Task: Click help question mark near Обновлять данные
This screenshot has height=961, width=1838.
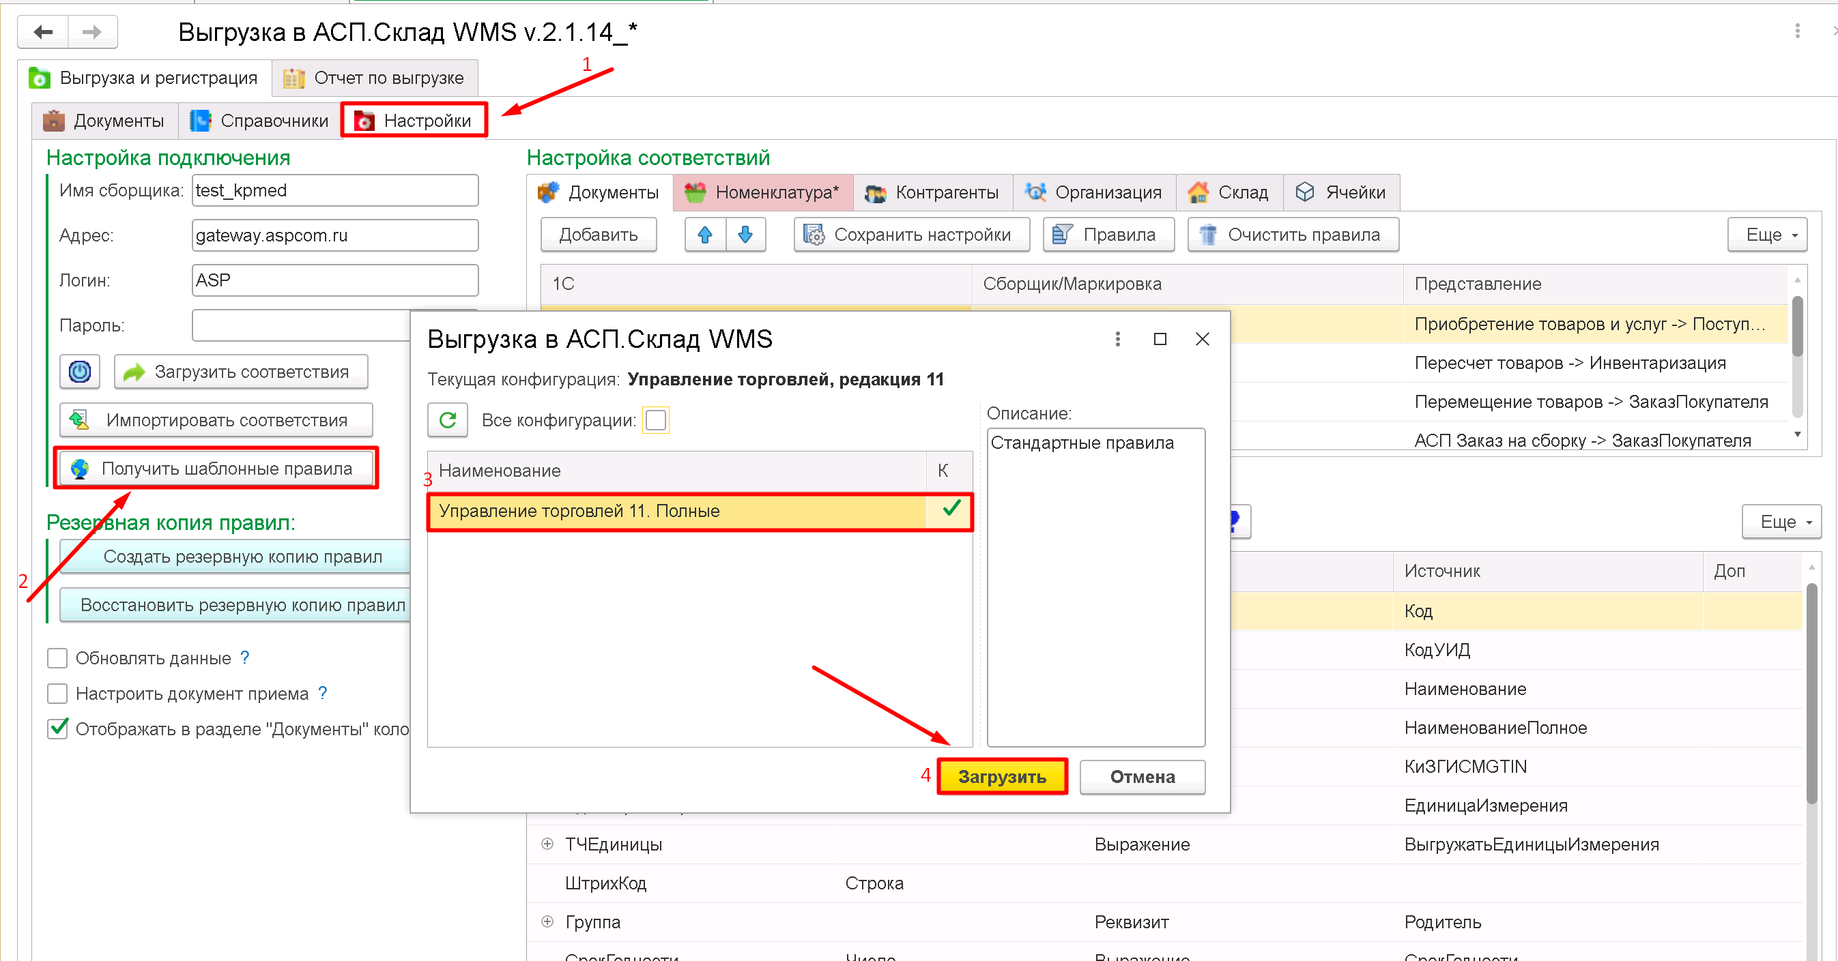Action: coord(245,657)
